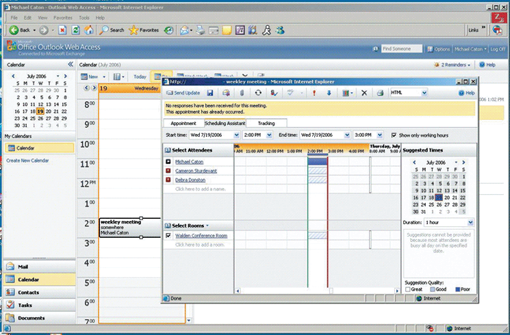Viewport: 510px width, 335px height.
Task: Toggle attendee type icon beside Debra Donston
Action: [168, 180]
